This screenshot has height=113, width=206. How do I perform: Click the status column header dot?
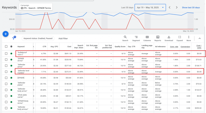11,46
